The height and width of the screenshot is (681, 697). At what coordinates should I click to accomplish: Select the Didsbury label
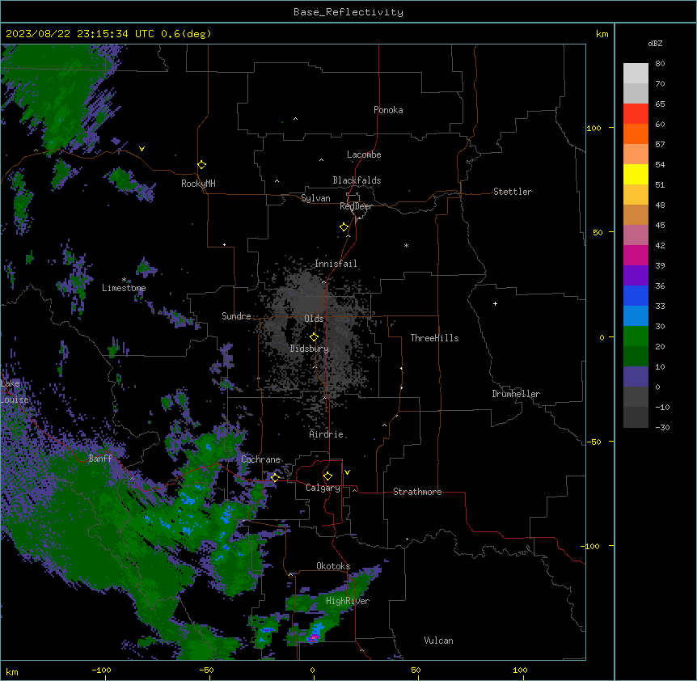[310, 349]
